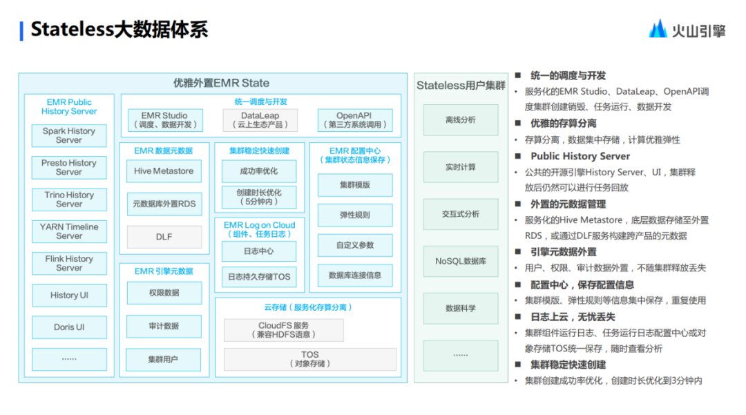Image resolution: width=746 pixels, height=415 pixels.
Task: Select the TOS 对象存储 box
Action: [x=309, y=359]
